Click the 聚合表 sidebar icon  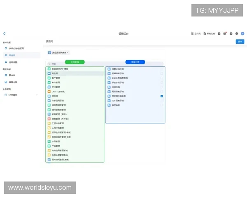coord(6,75)
